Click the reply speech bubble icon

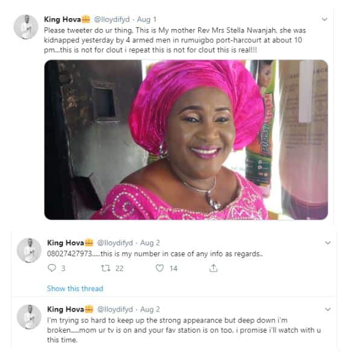[x=52, y=268]
